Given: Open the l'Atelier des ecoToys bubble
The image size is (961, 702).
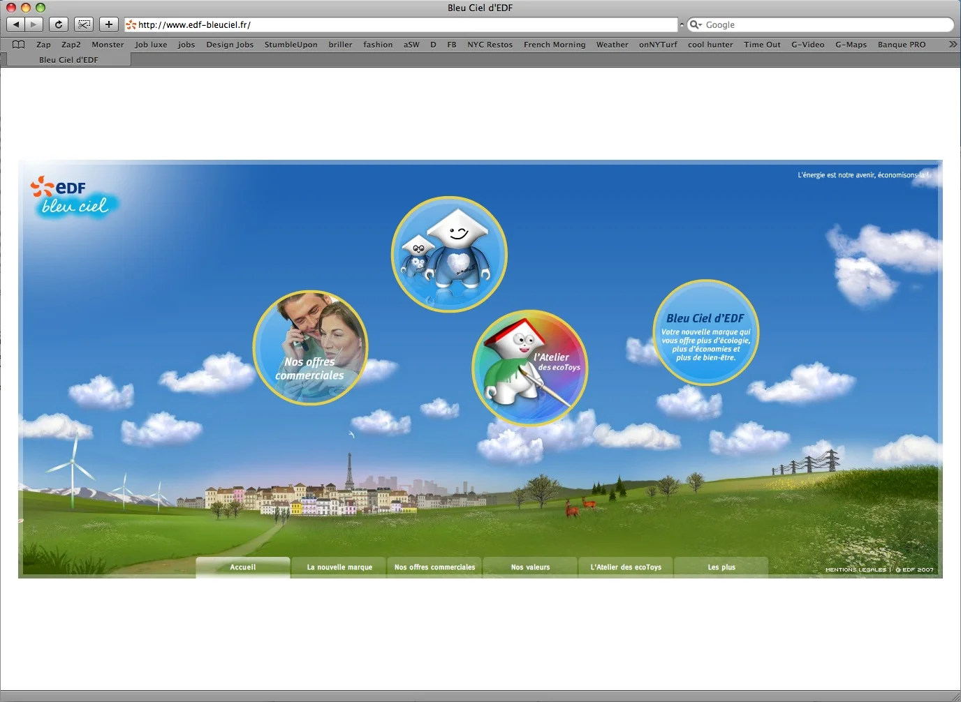Looking at the screenshot, I should click(530, 368).
